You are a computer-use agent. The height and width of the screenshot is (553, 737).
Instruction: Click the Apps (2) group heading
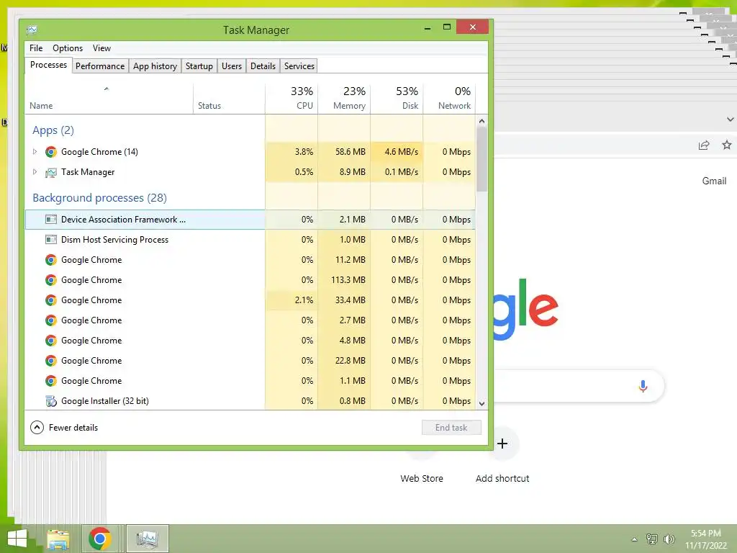(53, 130)
